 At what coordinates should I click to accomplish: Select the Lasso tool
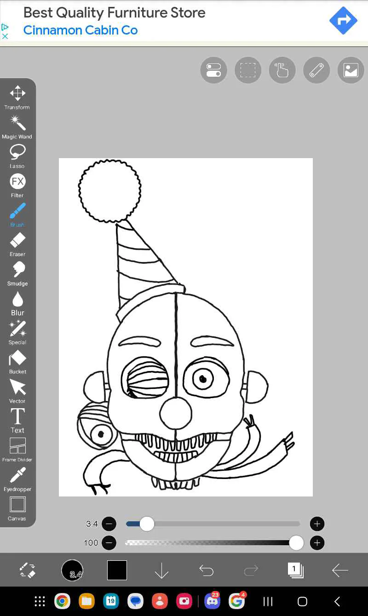(17, 156)
